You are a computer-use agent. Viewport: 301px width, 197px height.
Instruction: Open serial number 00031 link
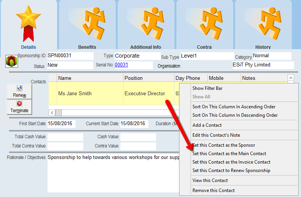click(x=121, y=65)
